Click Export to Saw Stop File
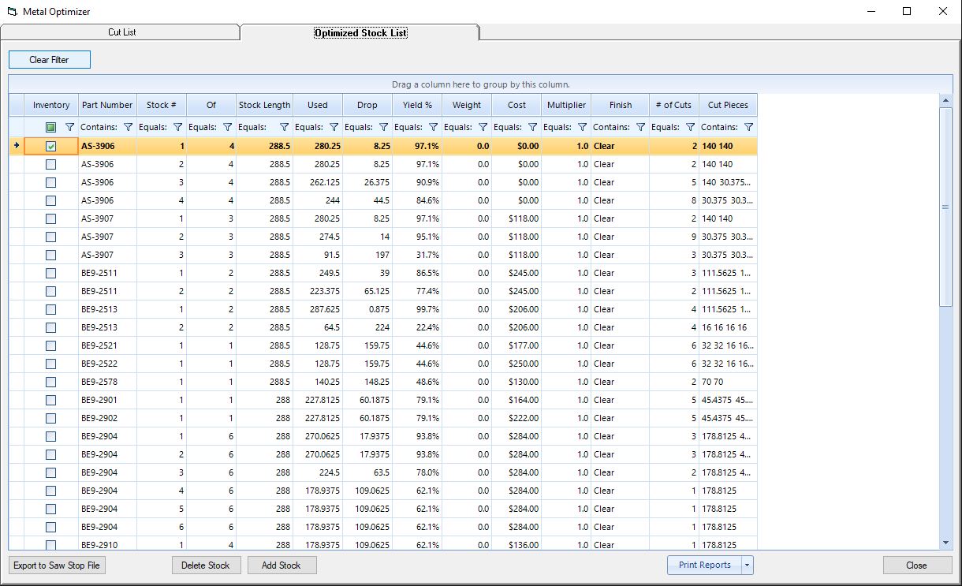Viewport: 962px width, 586px height. point(57,565)
